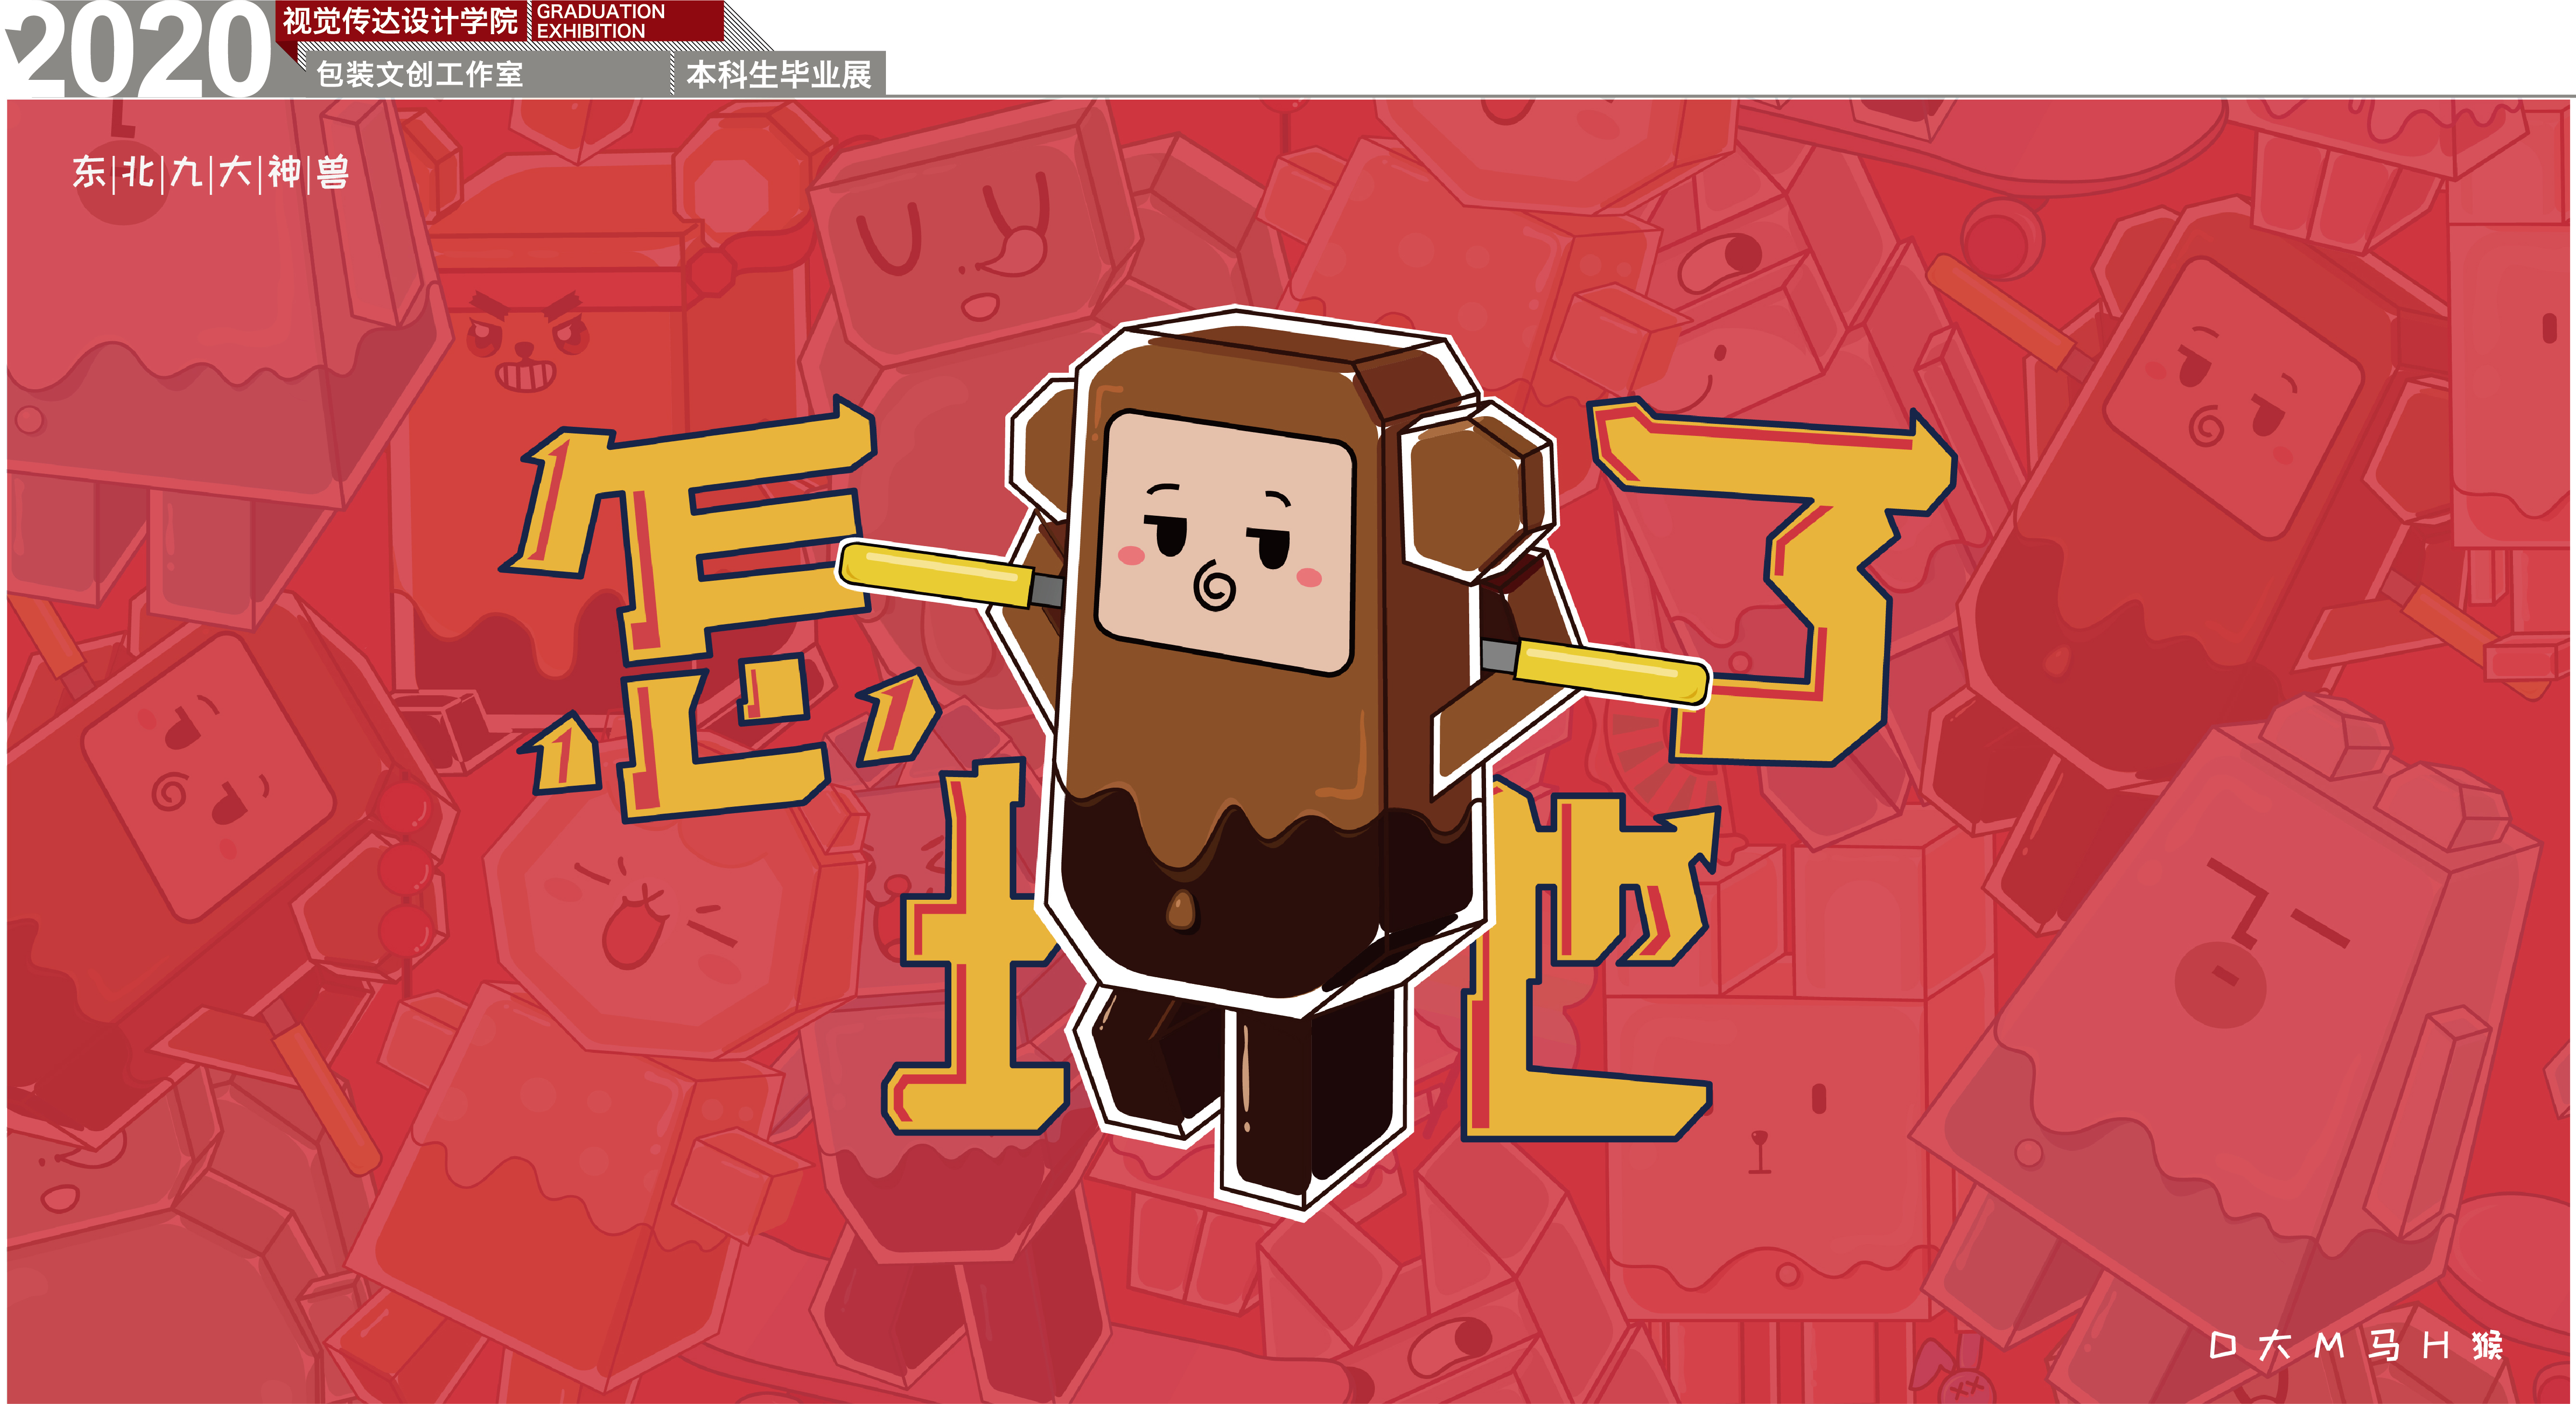Open the 包装文创工作室 gray header label
The width and height of the screenshot is (2576, 1404).
419,74
